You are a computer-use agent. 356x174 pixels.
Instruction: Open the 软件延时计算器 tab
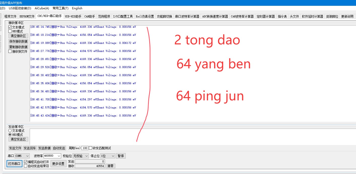click(x=312, y=16)
